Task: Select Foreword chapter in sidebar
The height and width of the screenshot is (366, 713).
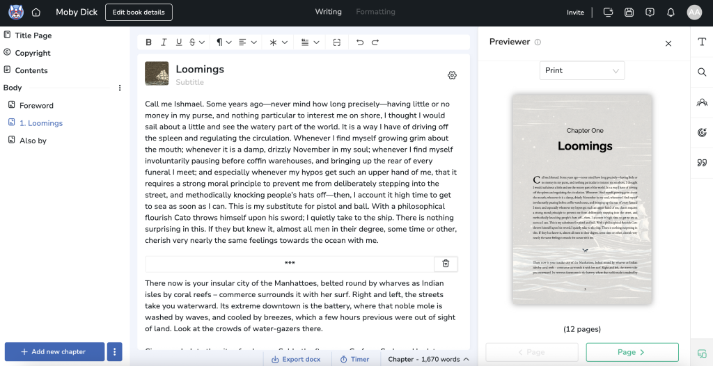Action: 36,106
